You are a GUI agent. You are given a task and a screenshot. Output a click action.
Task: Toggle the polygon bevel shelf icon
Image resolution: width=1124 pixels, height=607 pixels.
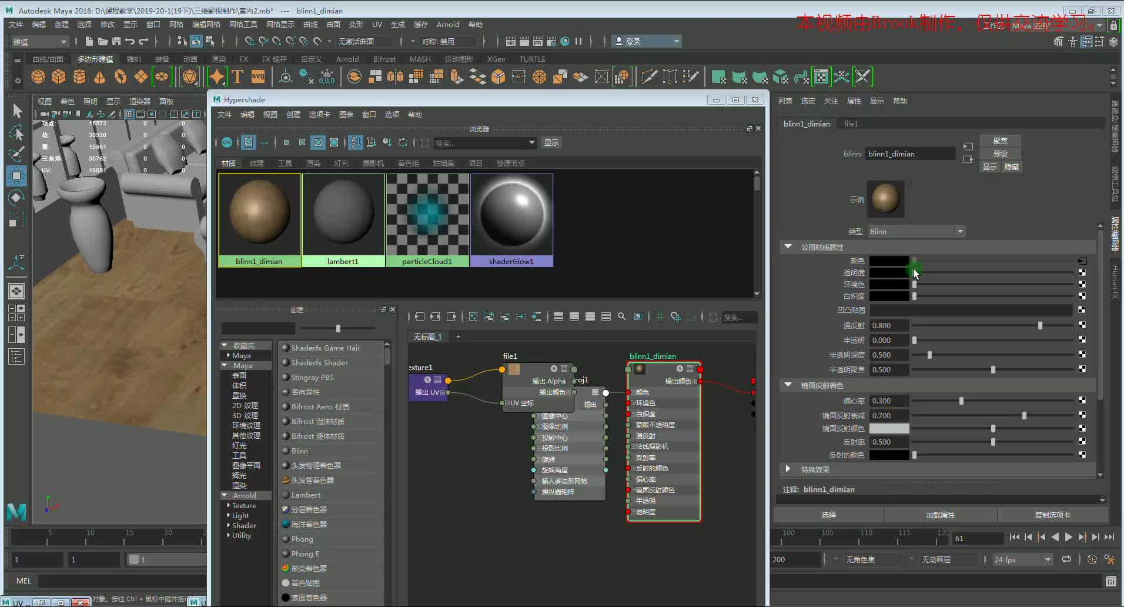498,76
